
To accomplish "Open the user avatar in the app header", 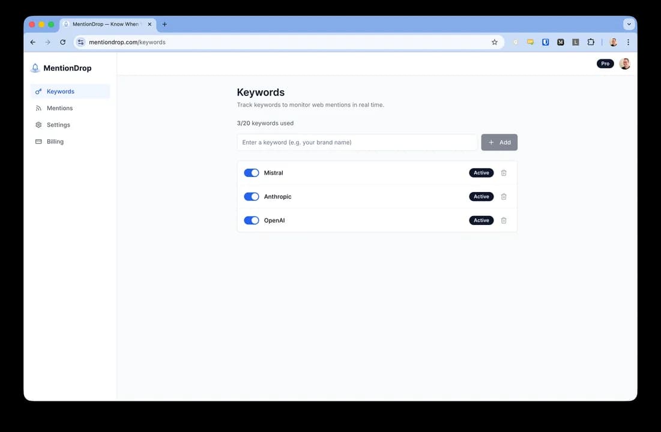I will 625,64.
